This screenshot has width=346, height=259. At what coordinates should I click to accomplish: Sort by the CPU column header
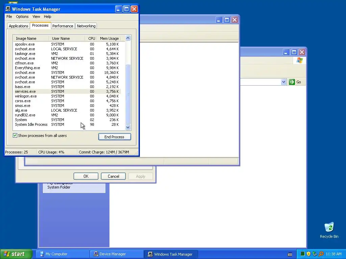pos(91,38)
